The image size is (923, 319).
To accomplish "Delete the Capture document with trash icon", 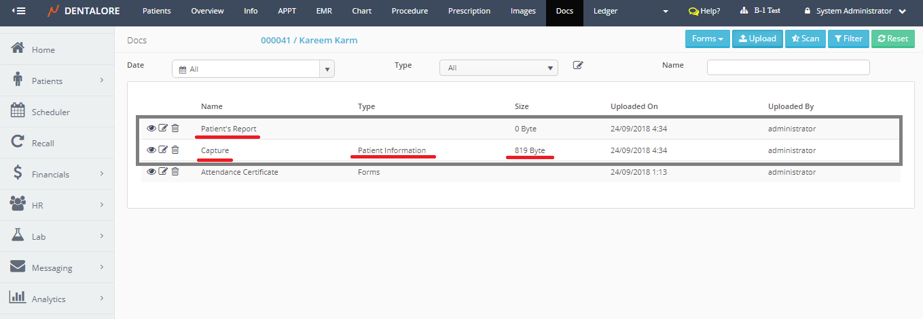I will (175, 150).
